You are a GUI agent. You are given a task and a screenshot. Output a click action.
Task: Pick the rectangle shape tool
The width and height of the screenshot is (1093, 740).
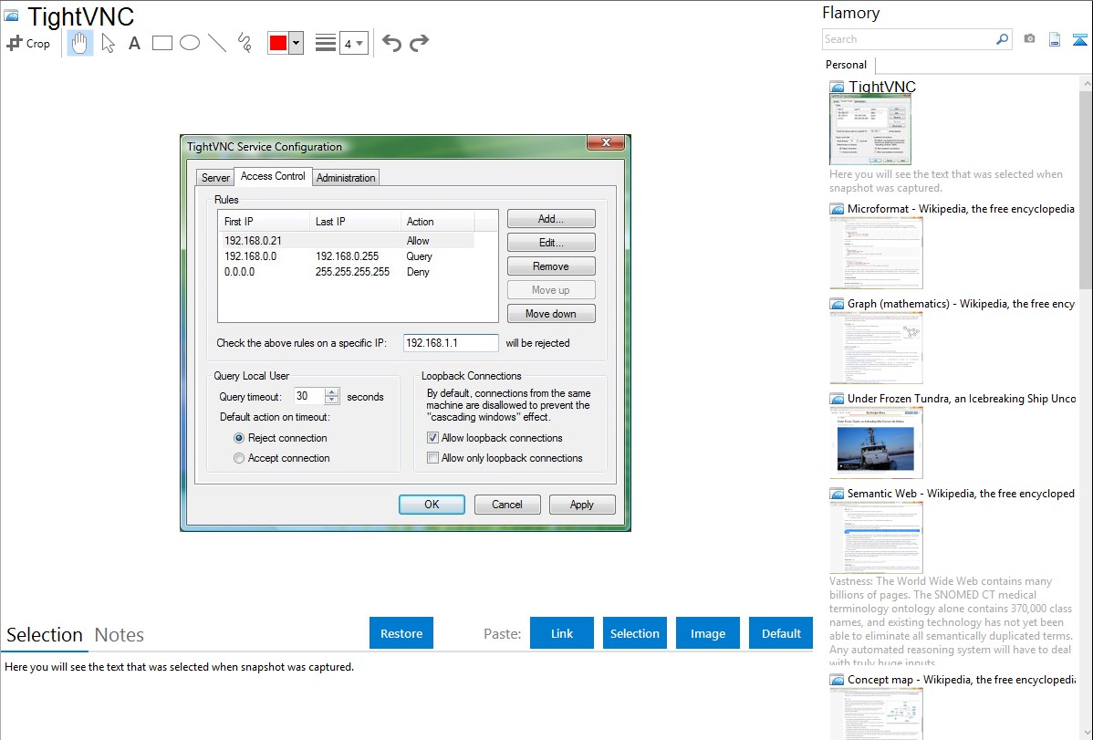pos(162,43)
